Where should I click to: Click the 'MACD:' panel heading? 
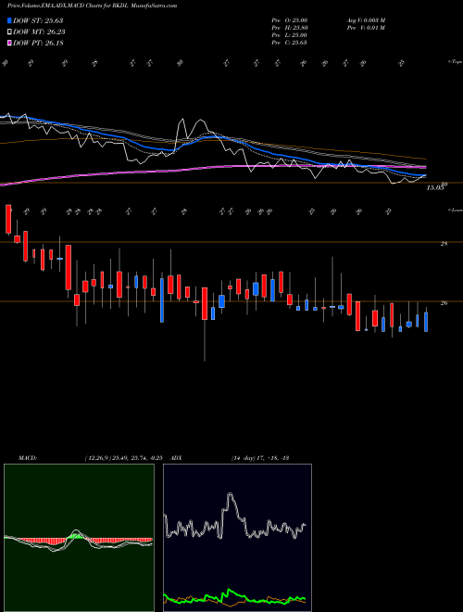click(x=27, y=458)
